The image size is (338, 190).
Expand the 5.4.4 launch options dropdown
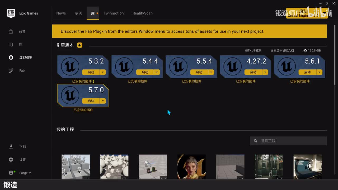click(x=157, y=72)
